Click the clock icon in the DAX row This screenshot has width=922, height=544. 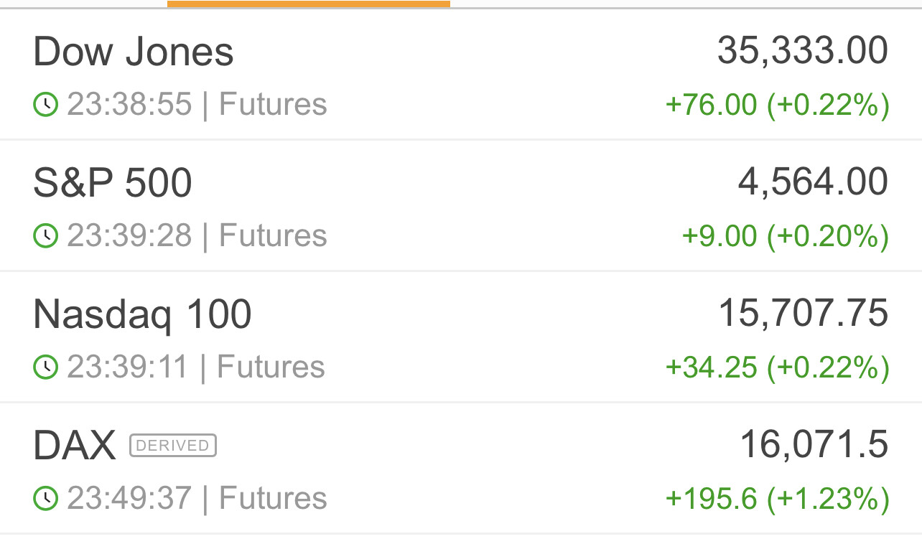point(45,499)
